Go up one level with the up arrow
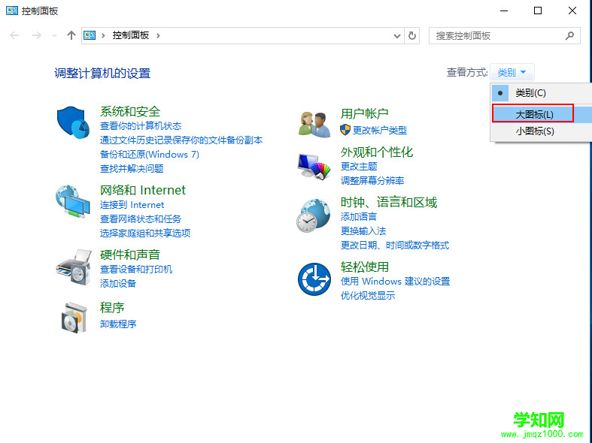 point(71,35)
